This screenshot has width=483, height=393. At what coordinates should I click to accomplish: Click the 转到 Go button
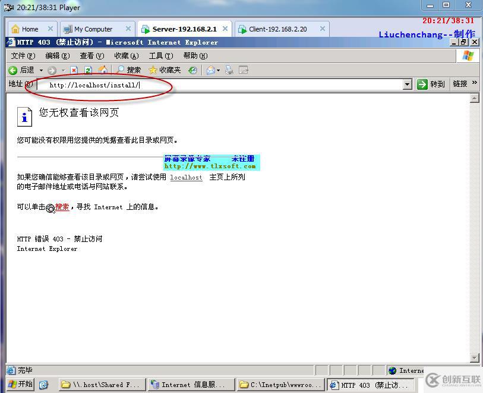(x=431, y=84)
